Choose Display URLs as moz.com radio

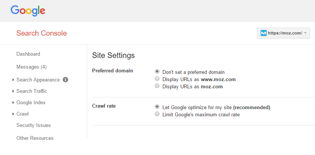[x=157, y=86]
